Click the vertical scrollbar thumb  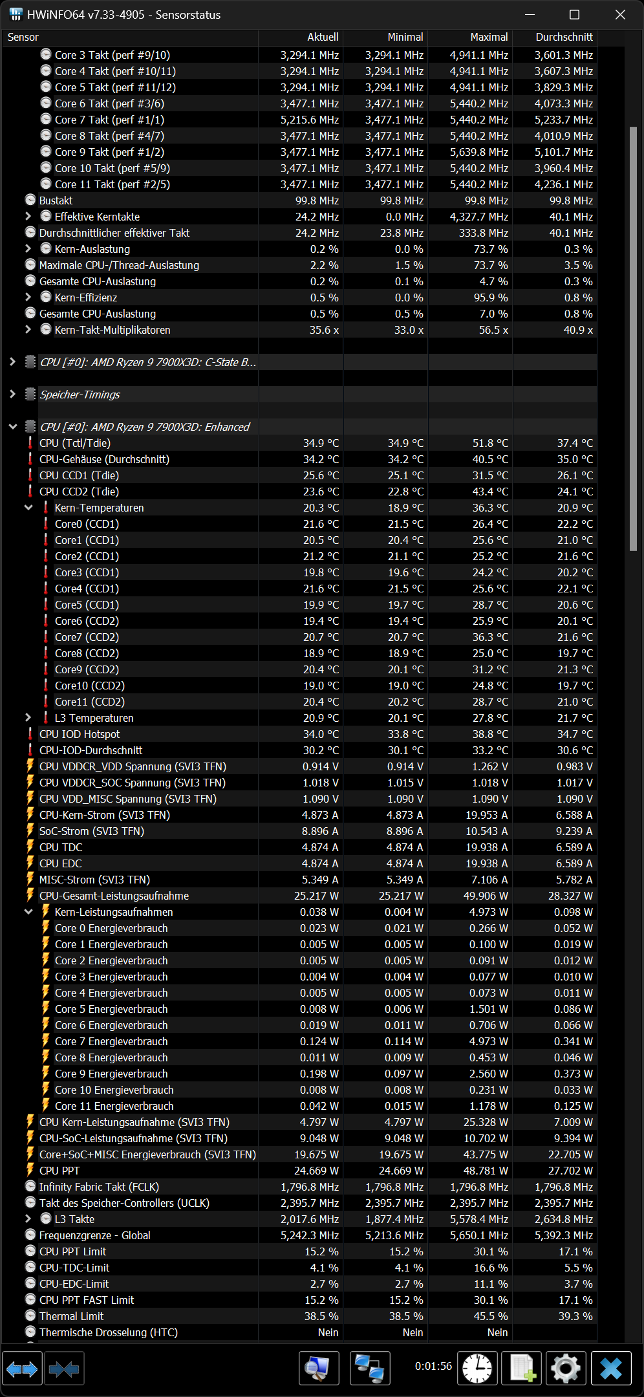pos(634,339)
